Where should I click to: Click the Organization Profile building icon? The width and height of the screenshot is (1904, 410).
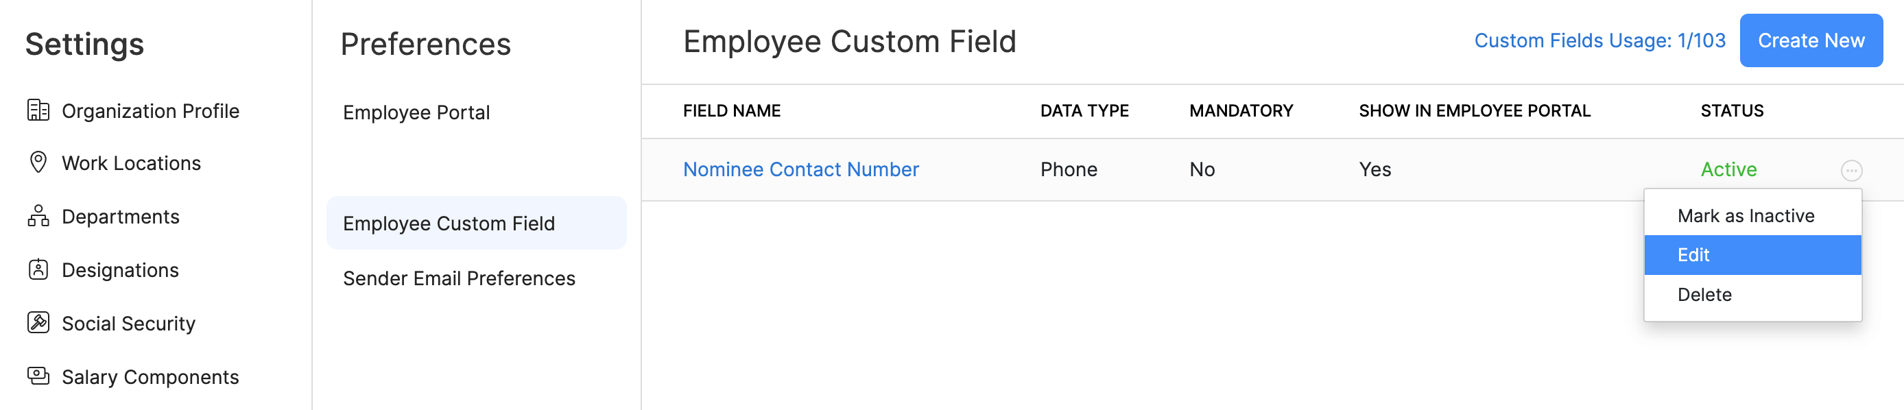click(x=38, y=111)
